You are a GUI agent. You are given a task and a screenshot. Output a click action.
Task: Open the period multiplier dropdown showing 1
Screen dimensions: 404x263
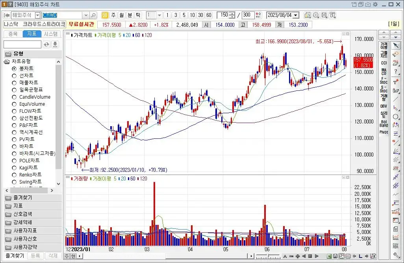coord(159,15)
